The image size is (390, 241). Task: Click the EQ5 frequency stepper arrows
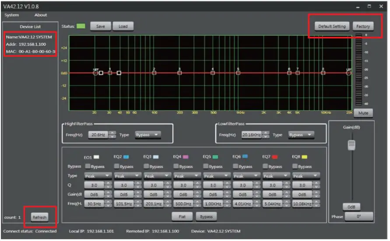[x=227, y=204]
